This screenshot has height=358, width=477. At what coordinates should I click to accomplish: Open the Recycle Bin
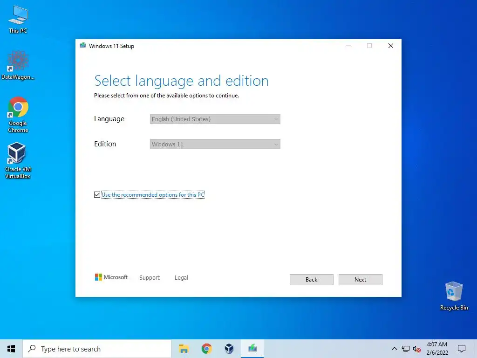coord(454,296)
